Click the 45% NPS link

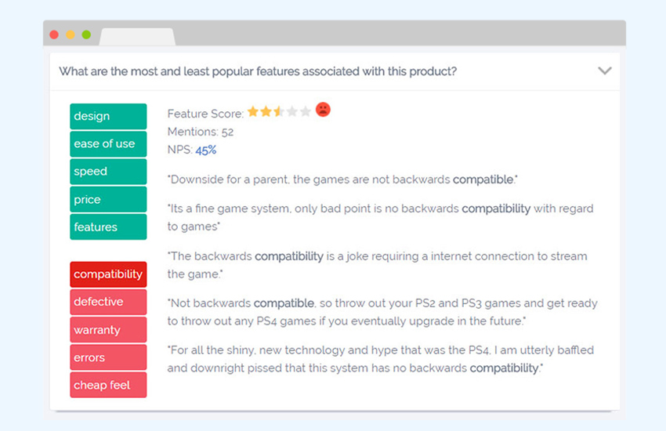[x=205, y=150]
